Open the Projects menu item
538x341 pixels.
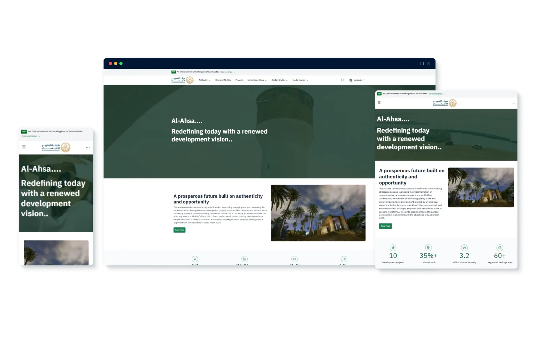239,80
